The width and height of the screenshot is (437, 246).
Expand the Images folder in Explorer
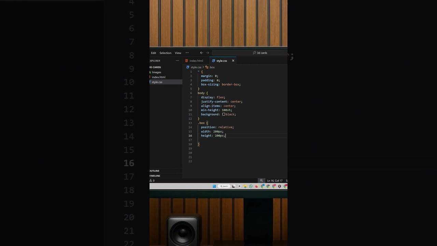click(x=156, y=72)
